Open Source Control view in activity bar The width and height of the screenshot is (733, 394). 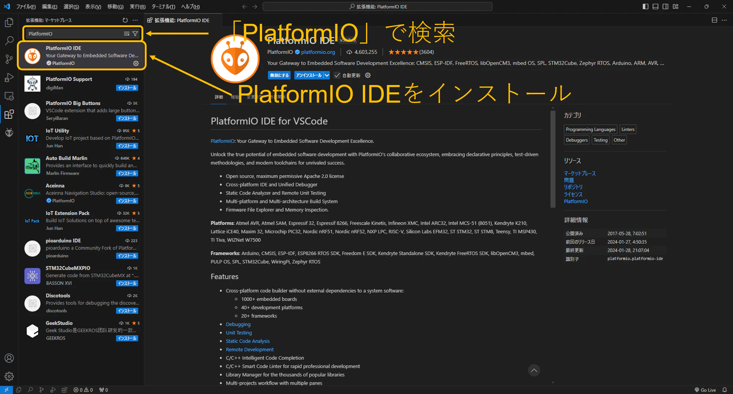[x=9, y=59]
